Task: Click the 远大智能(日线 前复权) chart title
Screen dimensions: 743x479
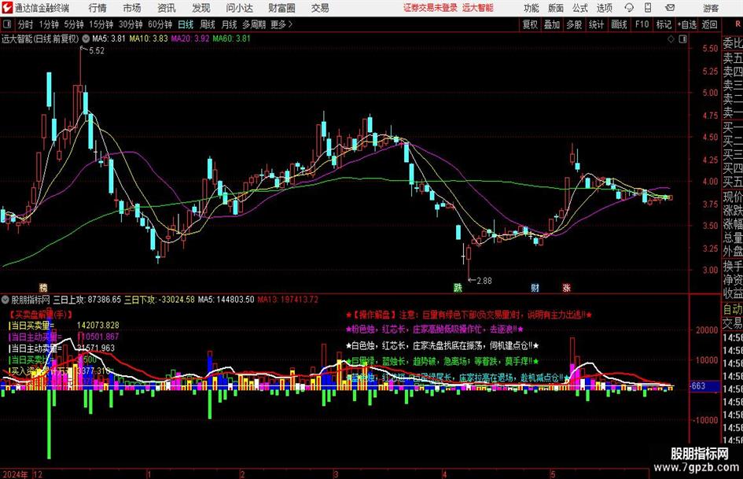Action: point(40,39)
